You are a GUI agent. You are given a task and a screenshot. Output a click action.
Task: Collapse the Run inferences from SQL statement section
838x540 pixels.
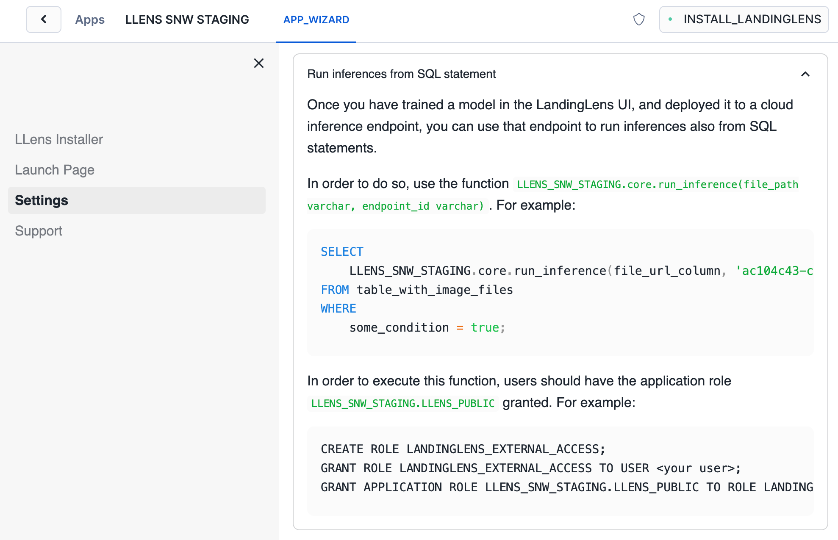(x=805, y=74)
